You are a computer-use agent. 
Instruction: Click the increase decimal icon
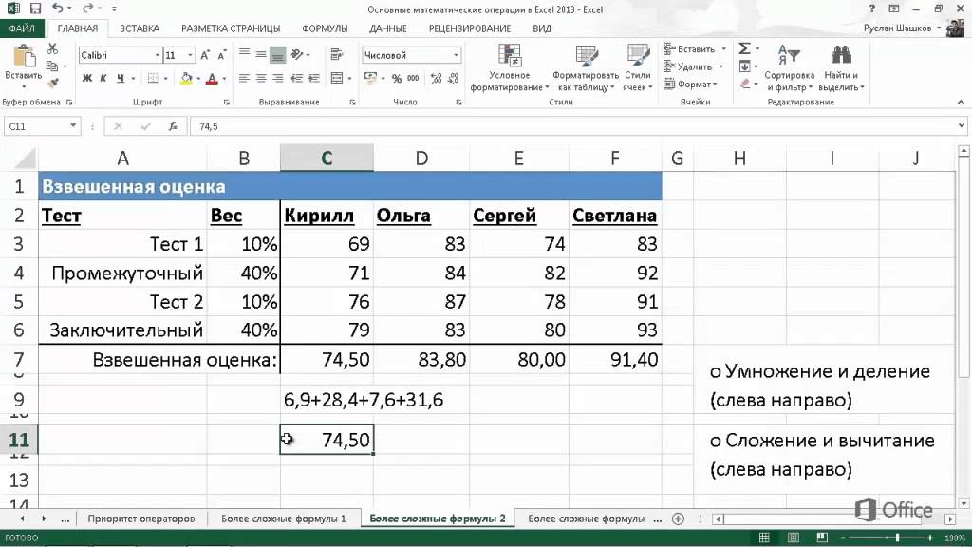[436, 78]
